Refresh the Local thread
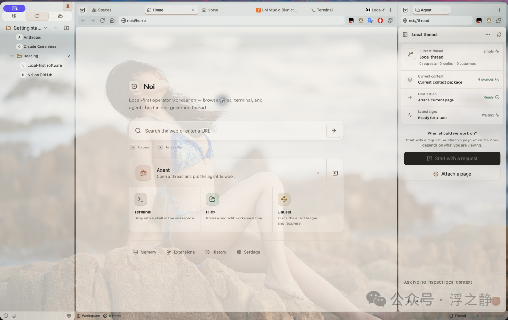Viewport: 508px width, 320px height. point(499,35)
